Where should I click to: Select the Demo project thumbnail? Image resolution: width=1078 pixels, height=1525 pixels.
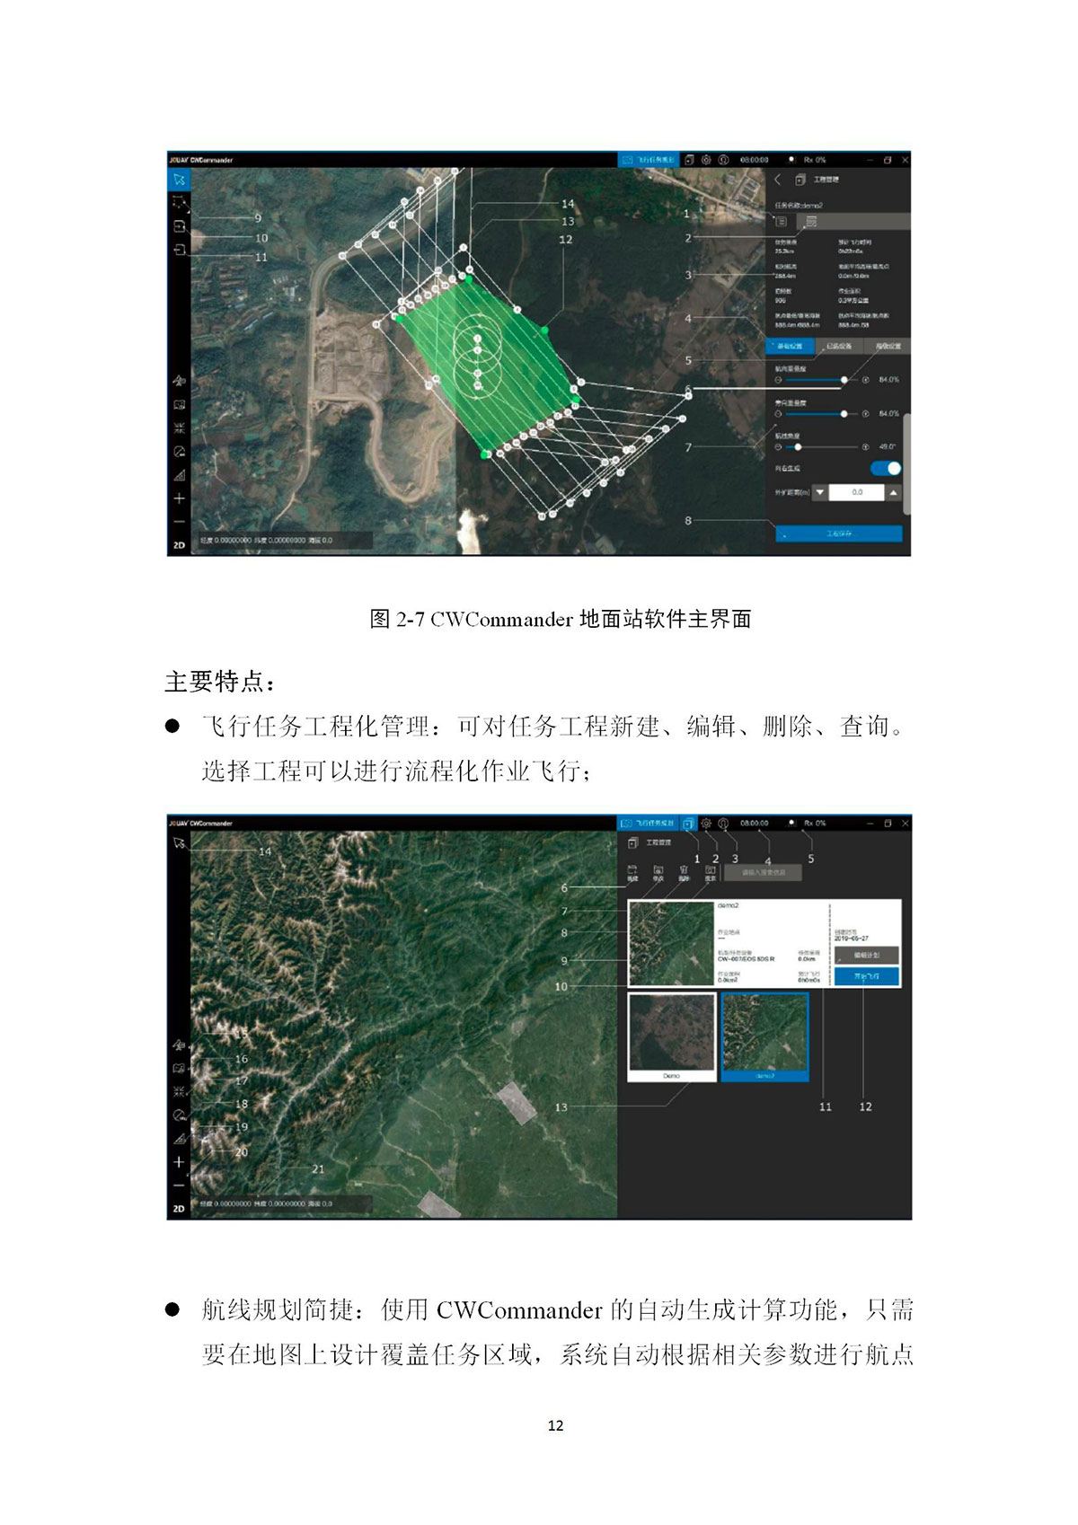(671, 1036)
